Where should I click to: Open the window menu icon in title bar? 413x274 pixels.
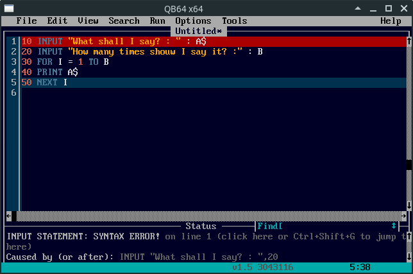point(9,9)
